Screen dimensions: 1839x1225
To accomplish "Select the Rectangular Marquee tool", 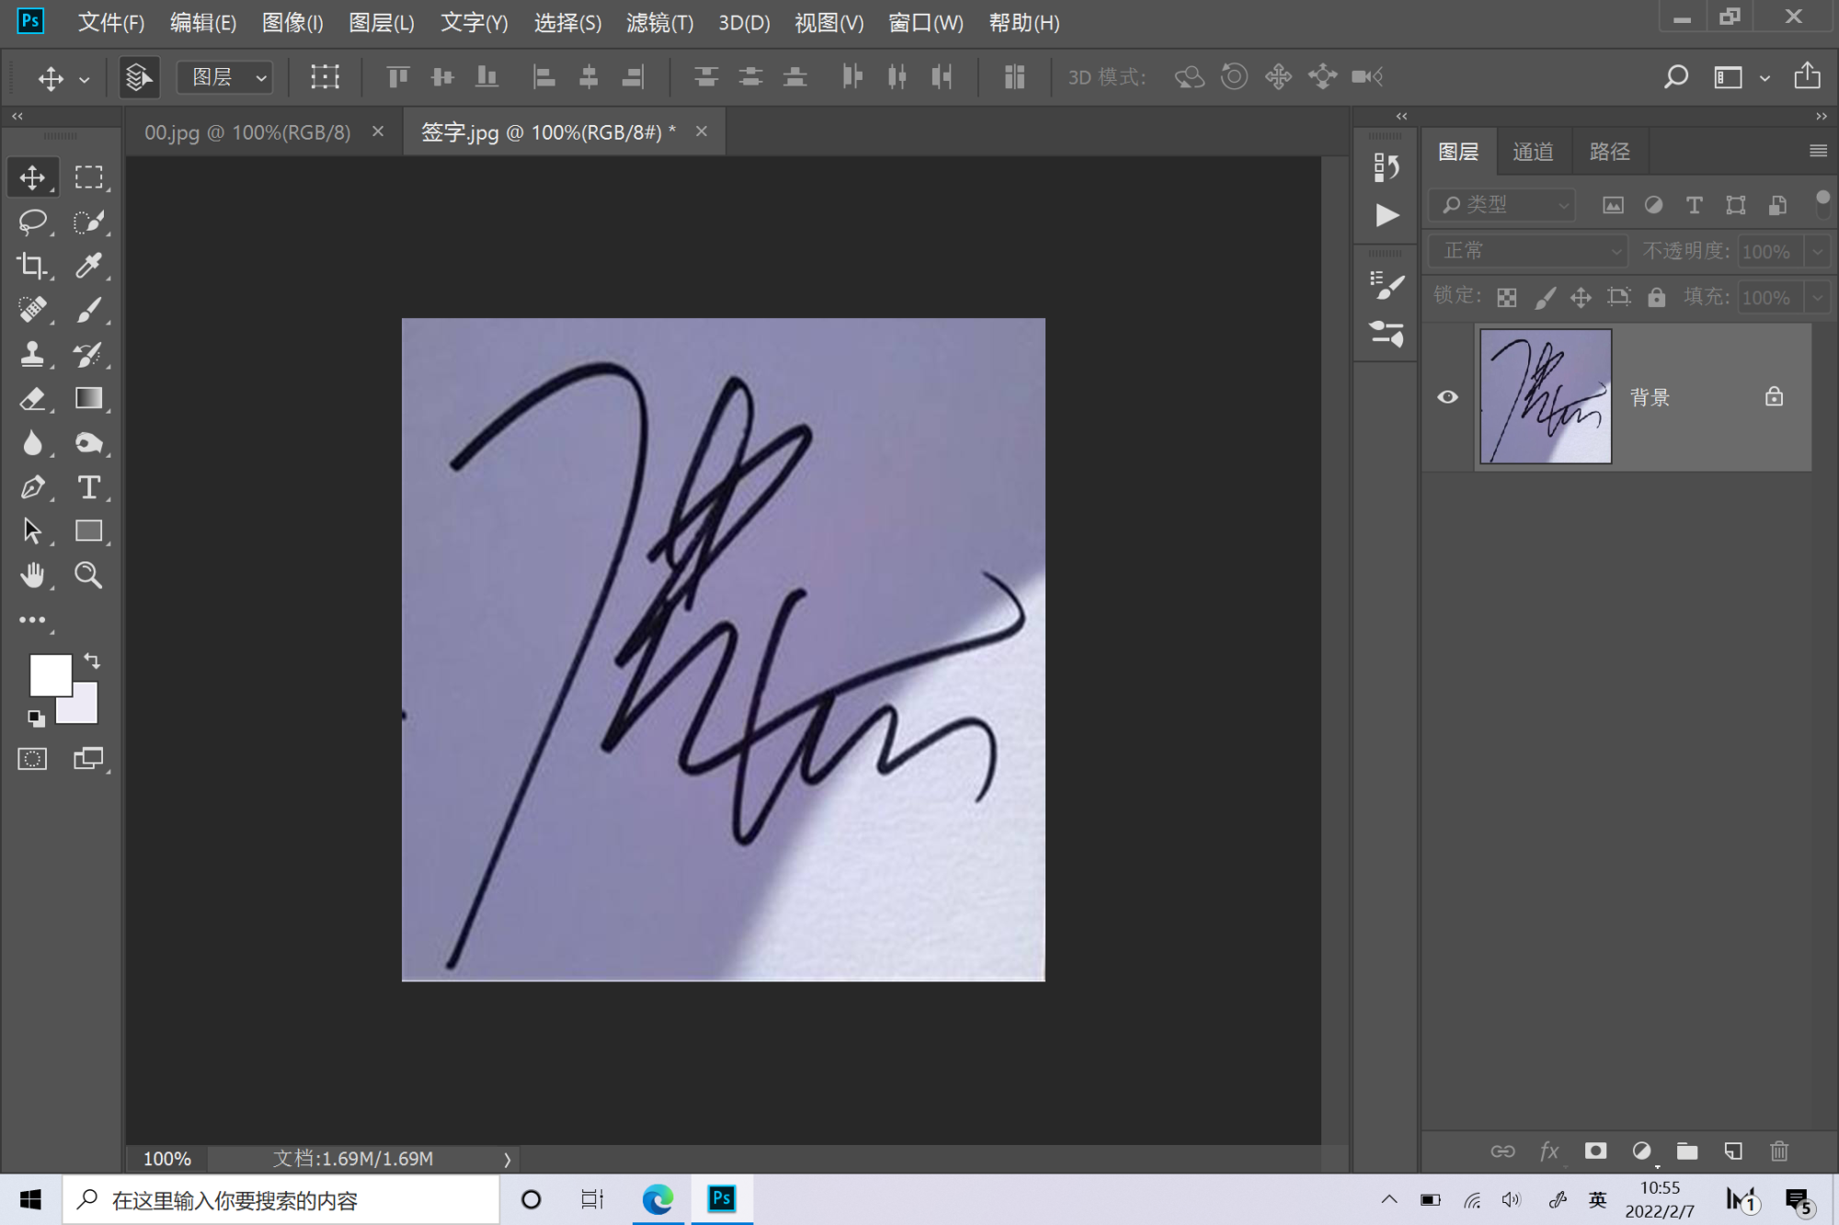I will click(89, 176).
